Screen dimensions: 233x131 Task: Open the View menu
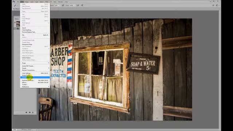pyautogui.click(x=55, y=2)
